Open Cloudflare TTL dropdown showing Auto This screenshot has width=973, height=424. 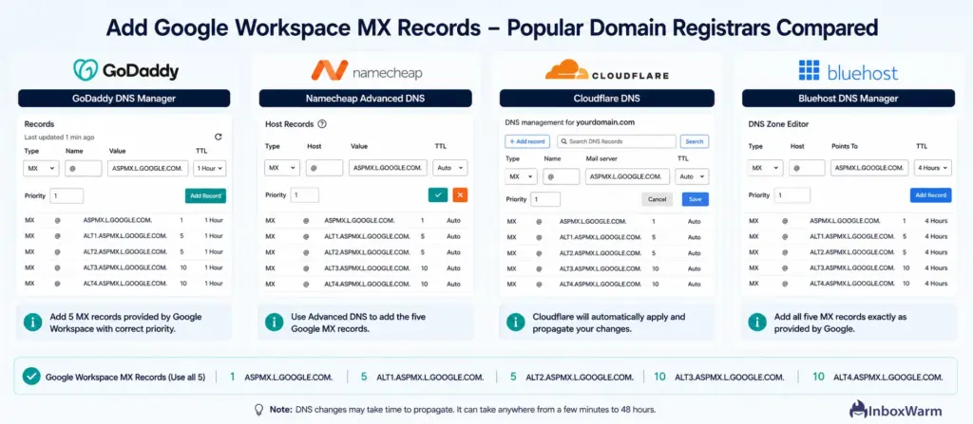click(x=693, y=176)
